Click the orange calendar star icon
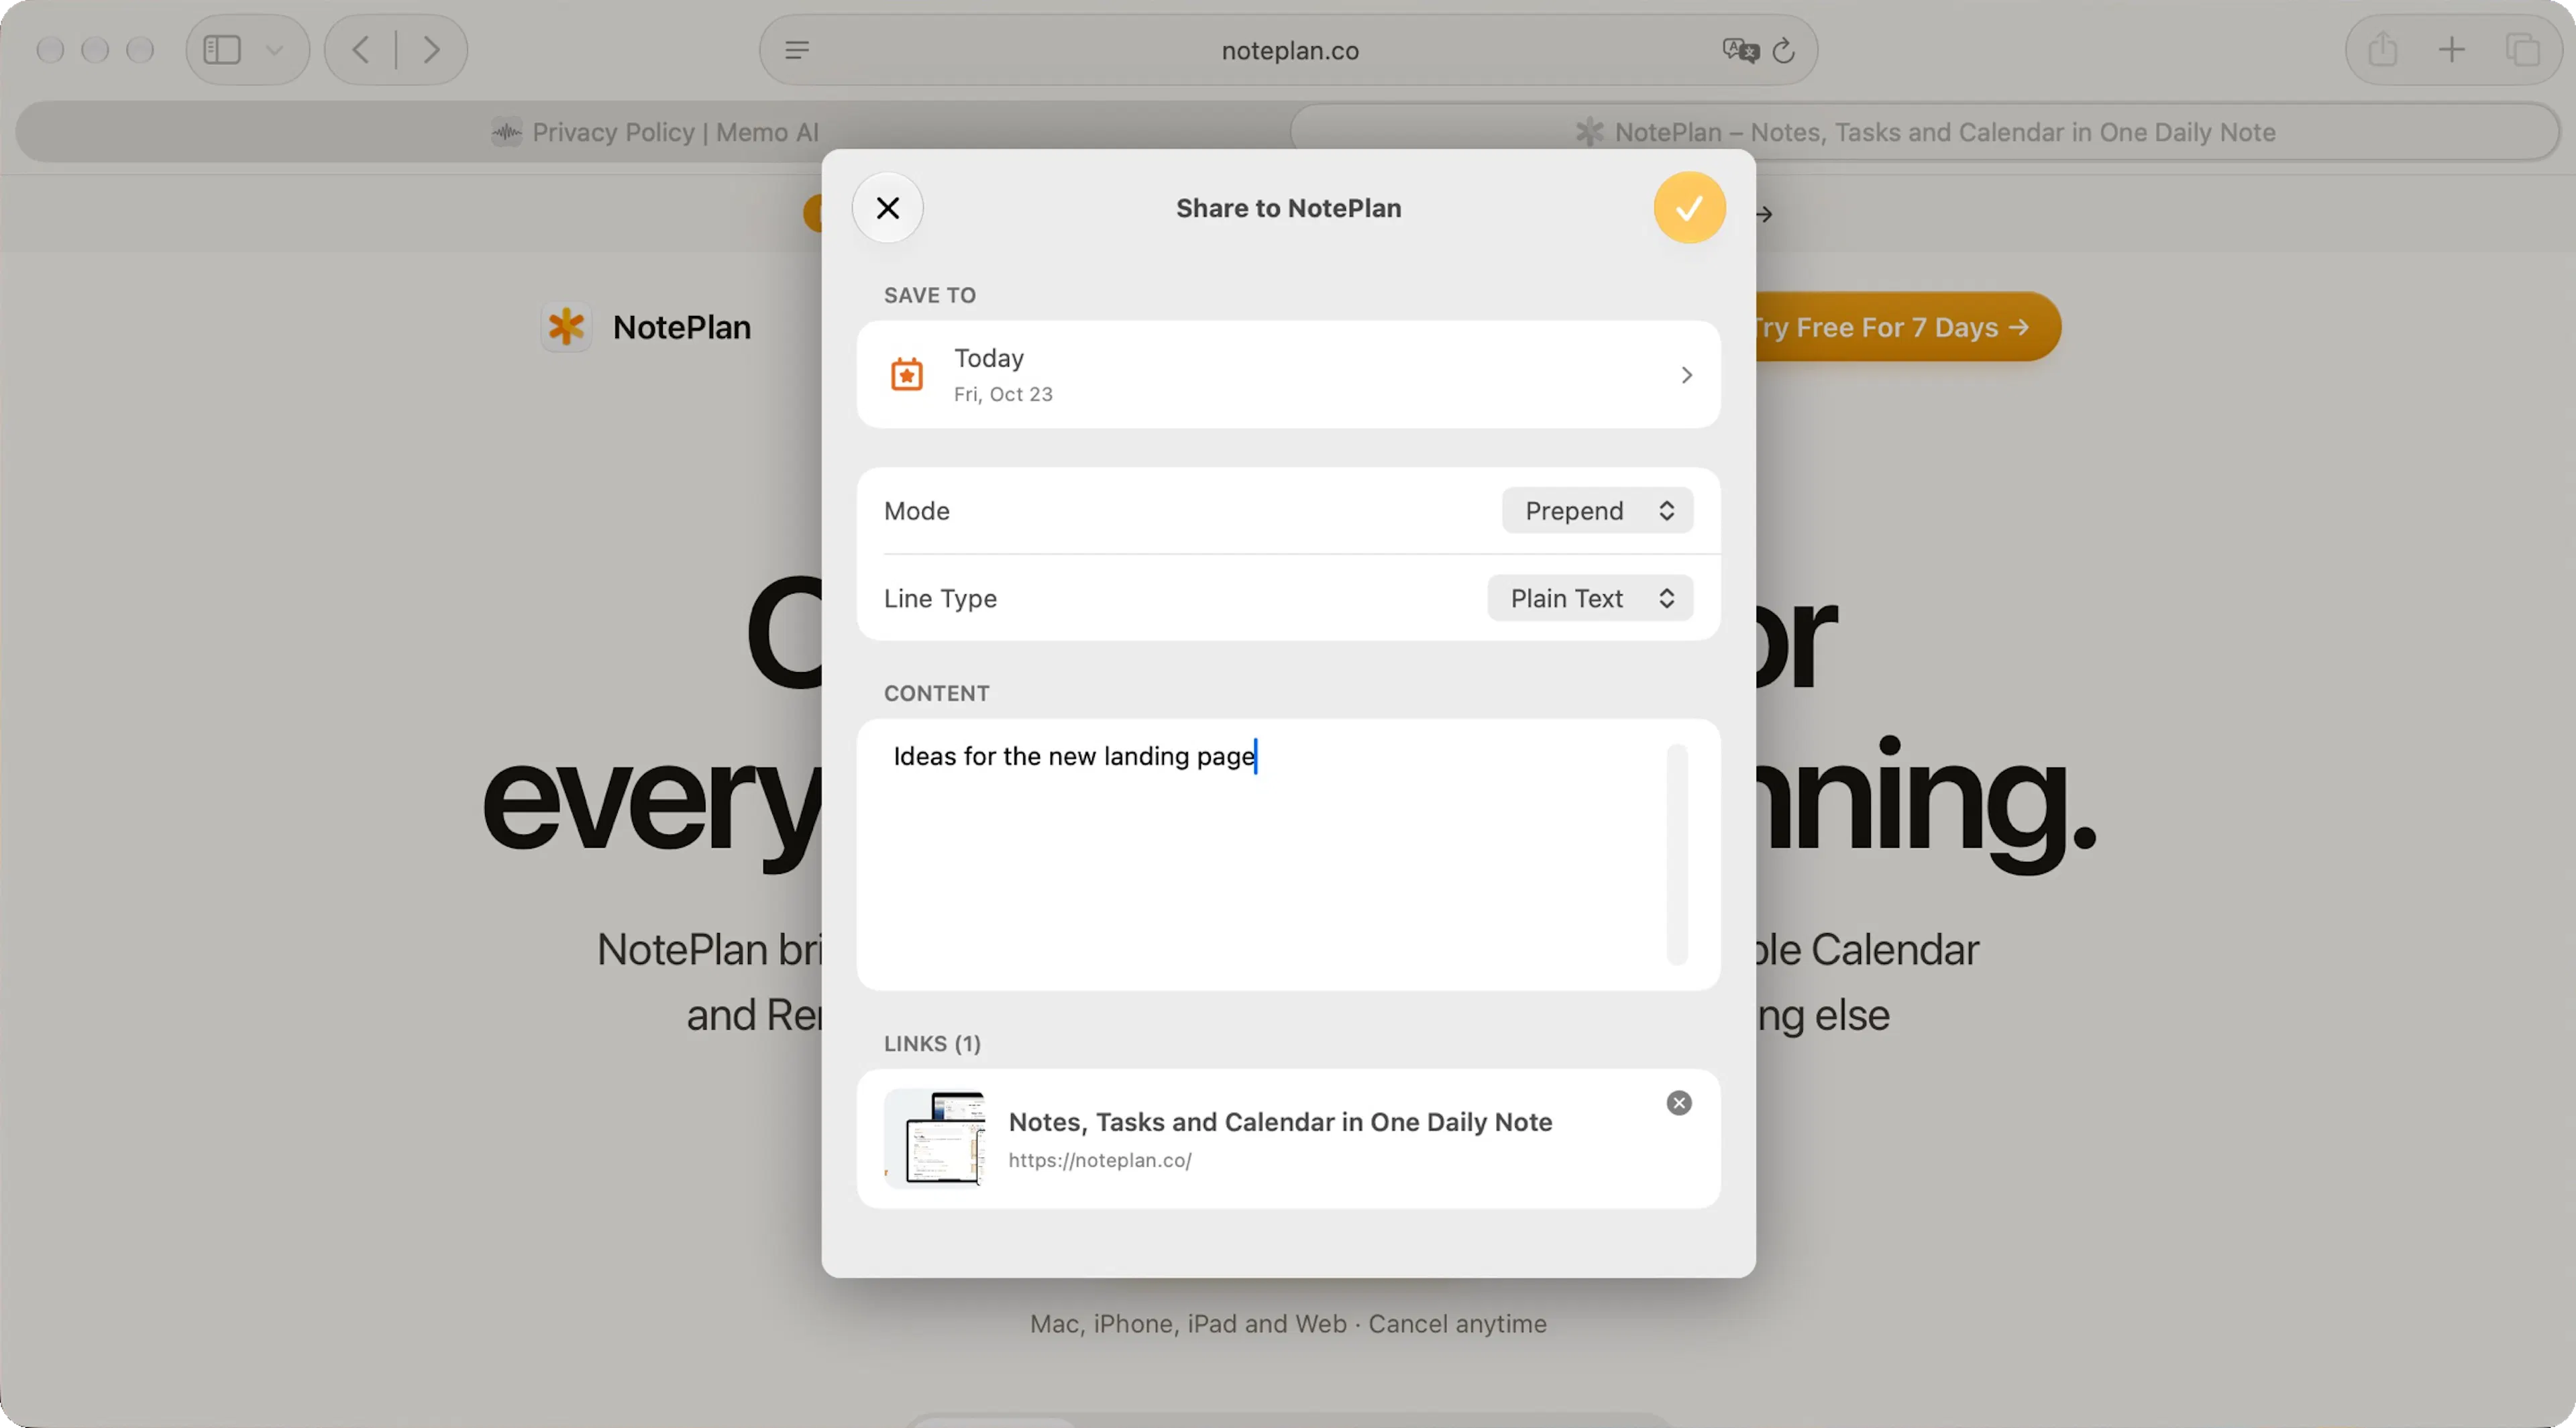Viewport: 2576px width, 1428px height. pyautogui.click(x=906, y=374)
